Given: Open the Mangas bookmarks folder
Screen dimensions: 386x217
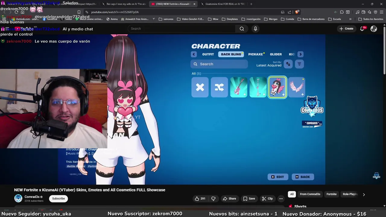Looking at the screenshot, I should tap(271, 19).
